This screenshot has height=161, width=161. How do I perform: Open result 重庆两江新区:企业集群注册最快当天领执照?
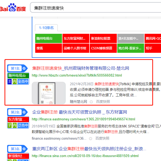(x=89, y=149)
